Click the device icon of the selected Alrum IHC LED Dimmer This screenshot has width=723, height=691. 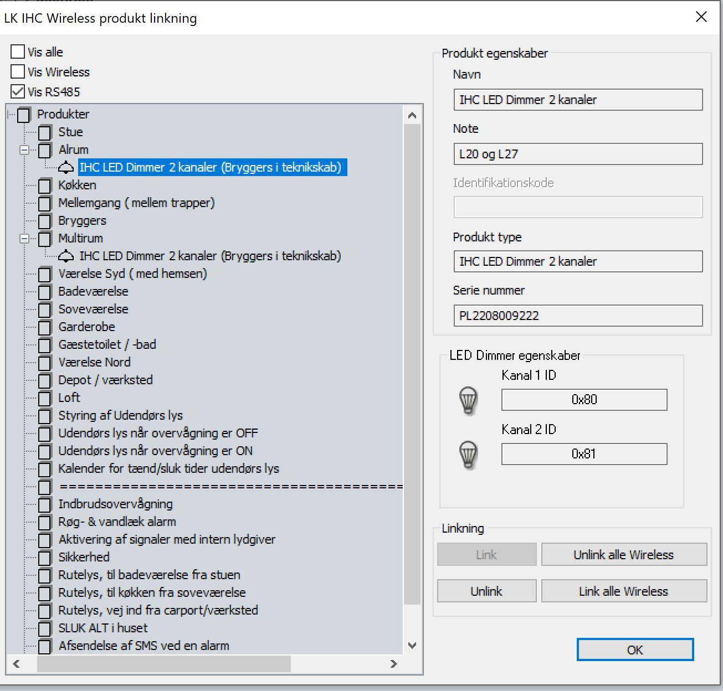pos(66,167)
